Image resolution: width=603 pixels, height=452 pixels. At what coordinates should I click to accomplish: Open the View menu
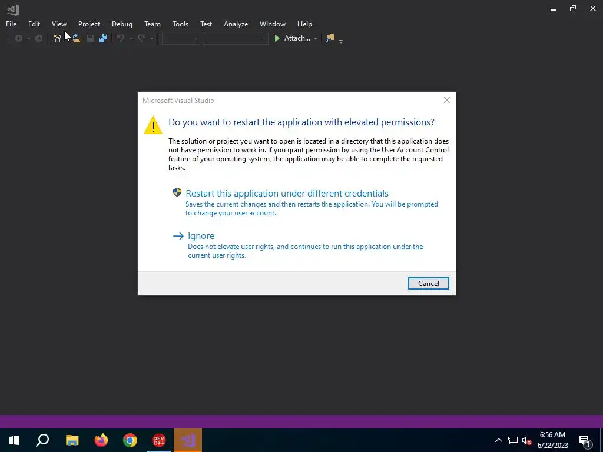click(x=59, y=24)
